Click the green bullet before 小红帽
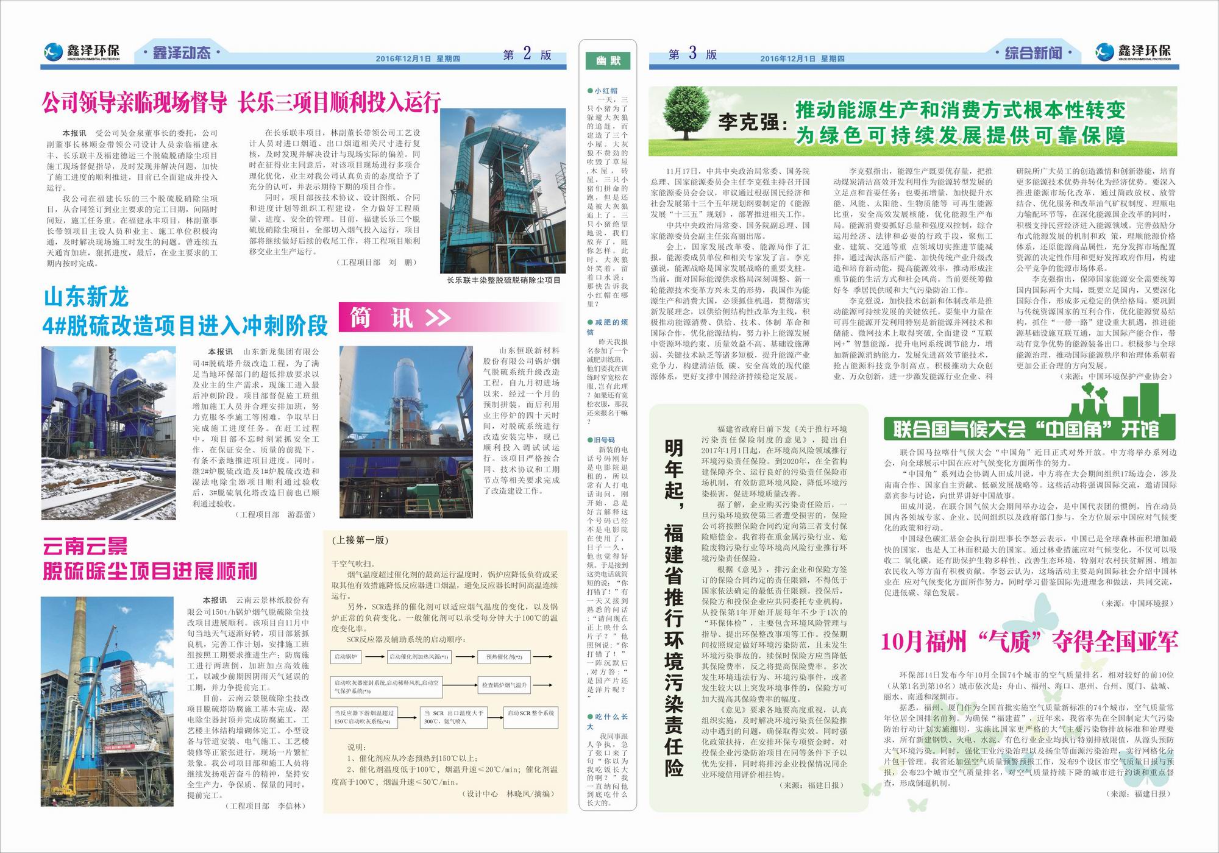Screen dimensions: 1219x853 (590, 91)
